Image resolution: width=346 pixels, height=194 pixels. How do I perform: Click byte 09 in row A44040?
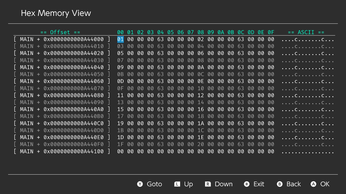(120, 67)
